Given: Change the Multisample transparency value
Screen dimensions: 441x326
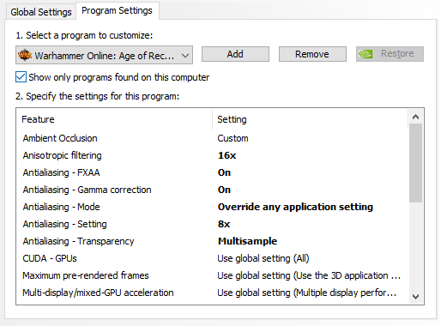Looking at the screenshot, I should point(247,241).
